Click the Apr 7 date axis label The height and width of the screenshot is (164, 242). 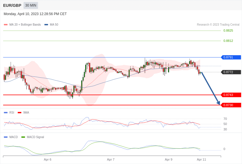tap(111, 159)
